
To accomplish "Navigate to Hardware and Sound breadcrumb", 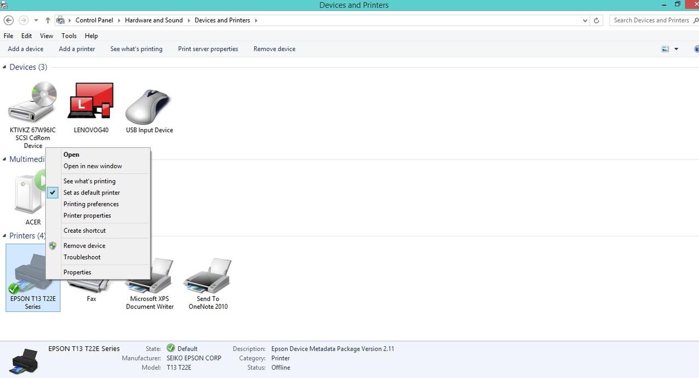I will [154, 20].
